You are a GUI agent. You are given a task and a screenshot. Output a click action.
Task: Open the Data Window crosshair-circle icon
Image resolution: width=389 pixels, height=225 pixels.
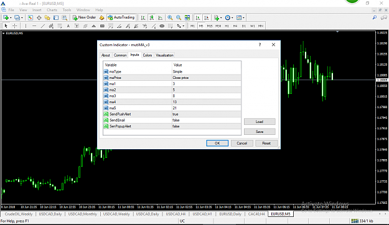(x=39, y=17)
